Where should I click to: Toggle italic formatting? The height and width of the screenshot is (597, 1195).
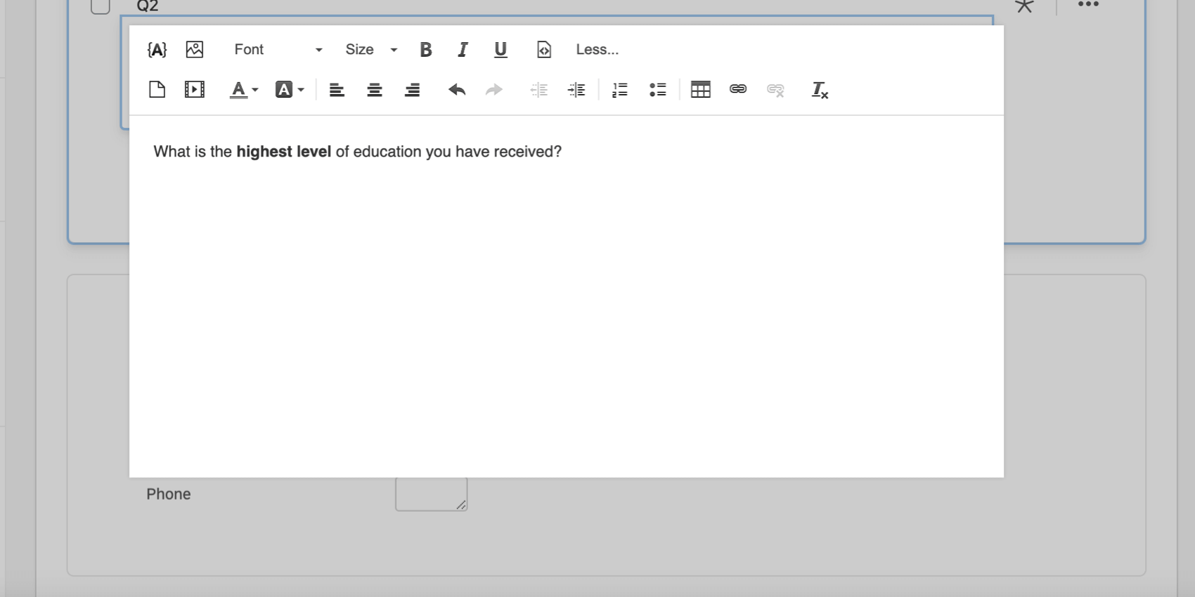tap(463, 49)
